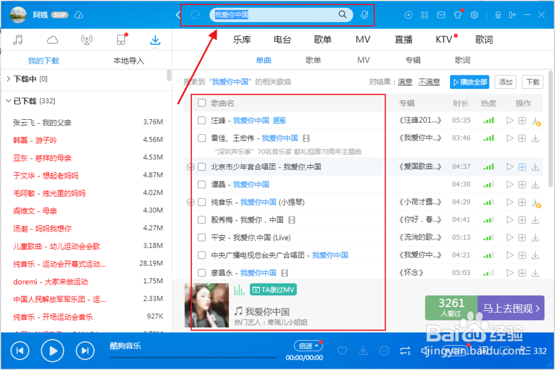The width and height of the screenshot is (555, 370).
Task: Click the 播放全部 button
Action: (470, 82)
